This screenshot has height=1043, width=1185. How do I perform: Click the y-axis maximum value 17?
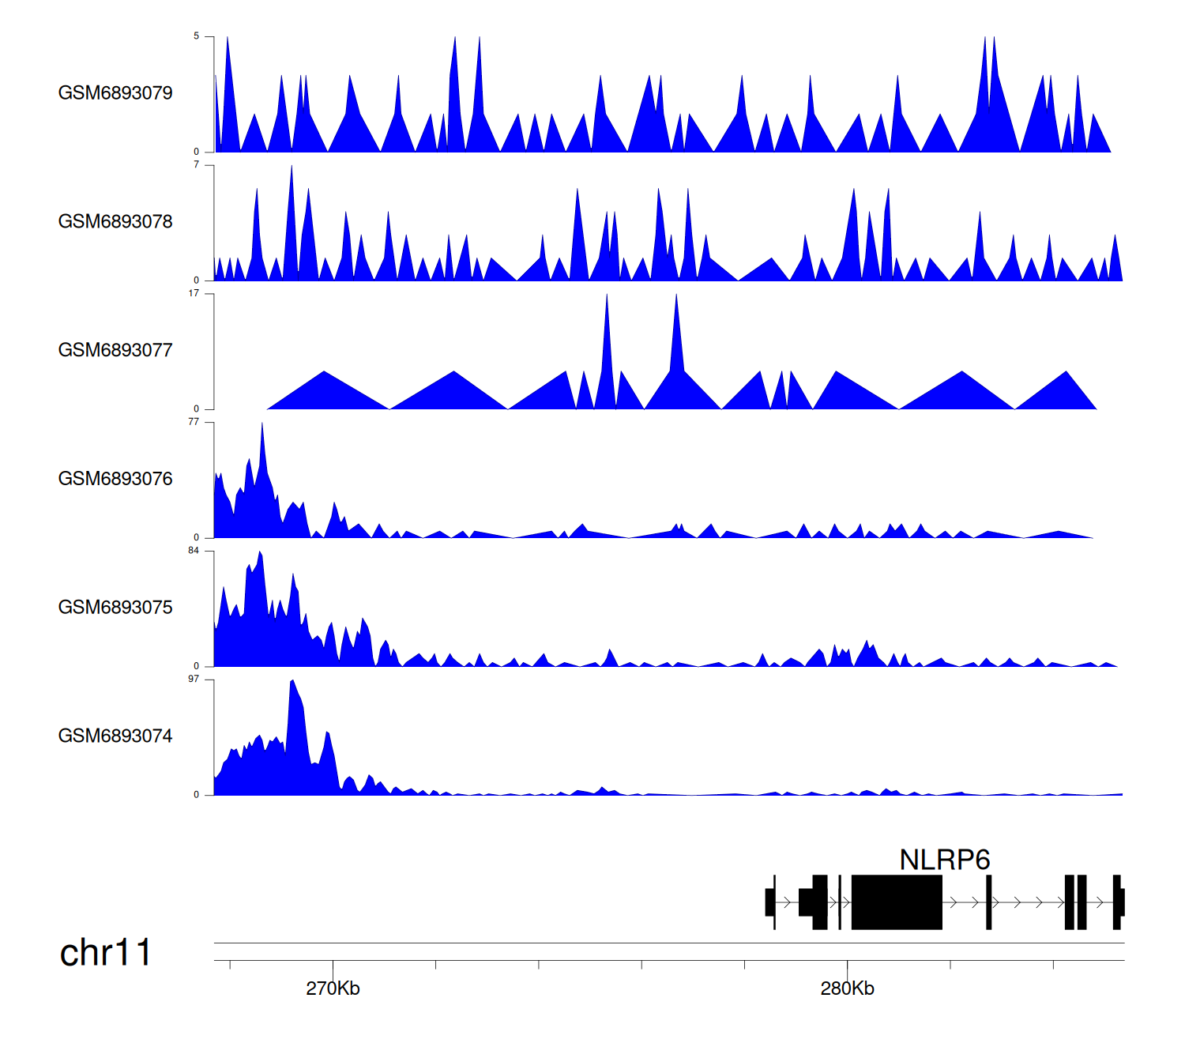194,294
